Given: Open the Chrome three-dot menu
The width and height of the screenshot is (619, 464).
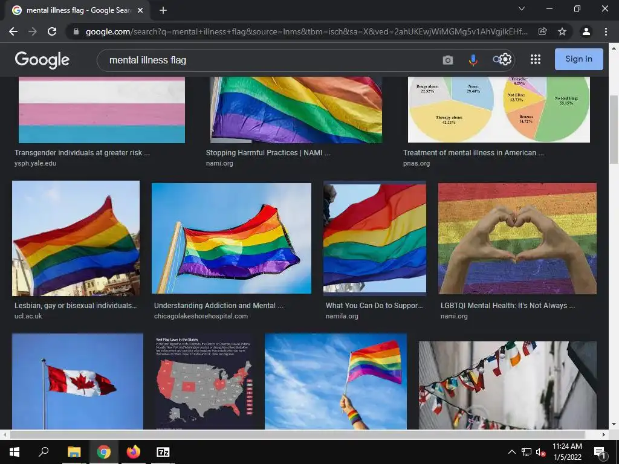Looking at the screenshot, I should tap(606, 31).
